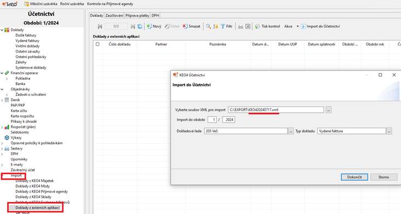Click the Tisk kontrol icon
The image size is (401, 214).
(257, 26)
